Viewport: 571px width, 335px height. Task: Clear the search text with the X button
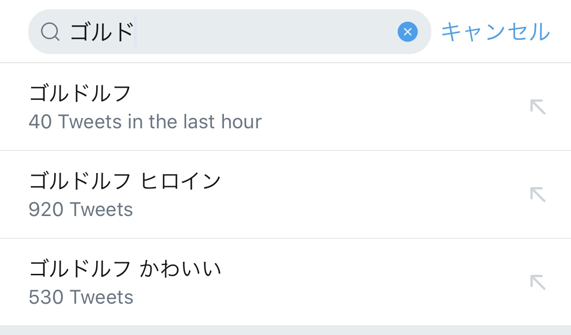point(407,32)
